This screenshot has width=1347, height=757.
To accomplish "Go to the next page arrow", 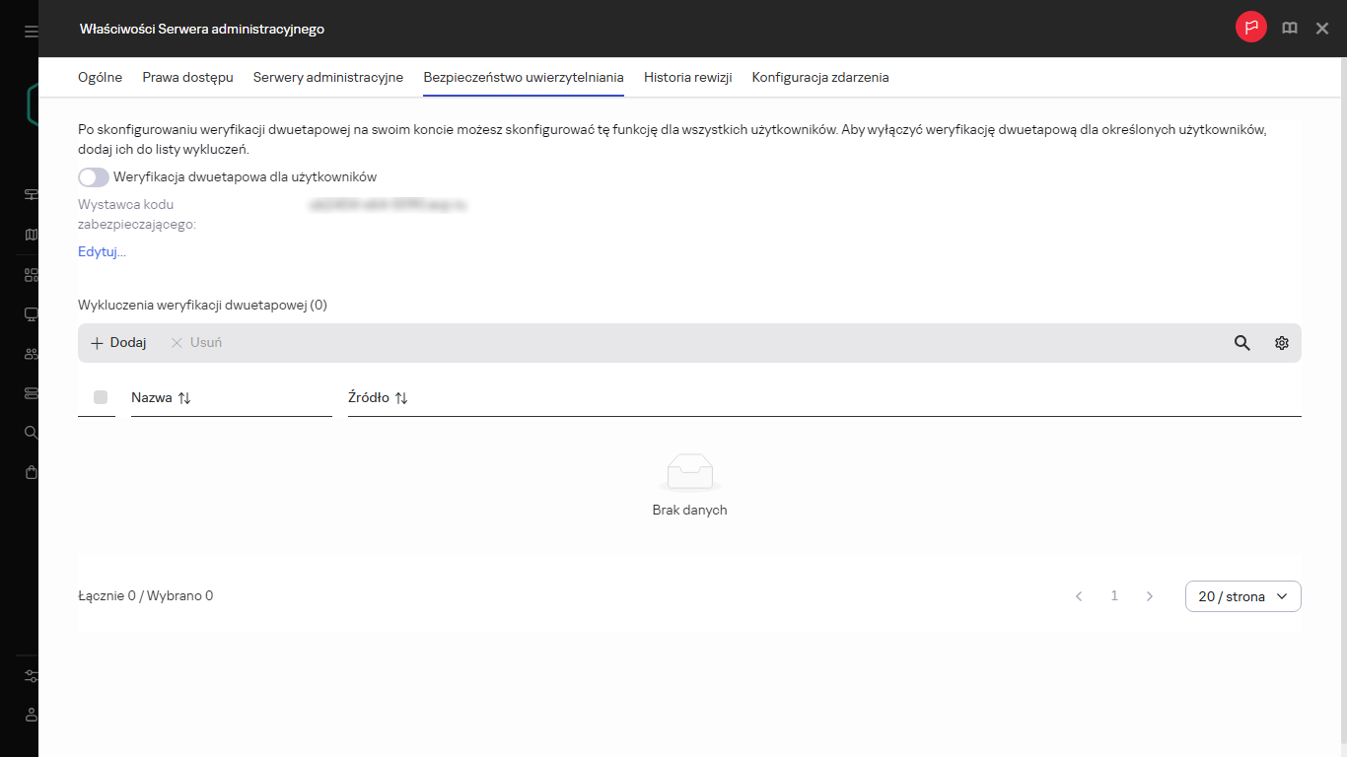I will click(x=1149, y=596).
